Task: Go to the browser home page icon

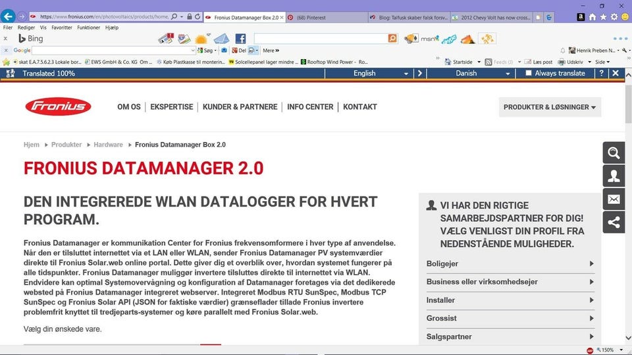Action: (x=592, y=17)
